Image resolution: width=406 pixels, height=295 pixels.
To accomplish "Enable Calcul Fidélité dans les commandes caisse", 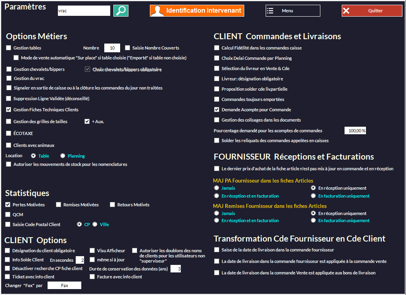I will click(x=216, y=48).
